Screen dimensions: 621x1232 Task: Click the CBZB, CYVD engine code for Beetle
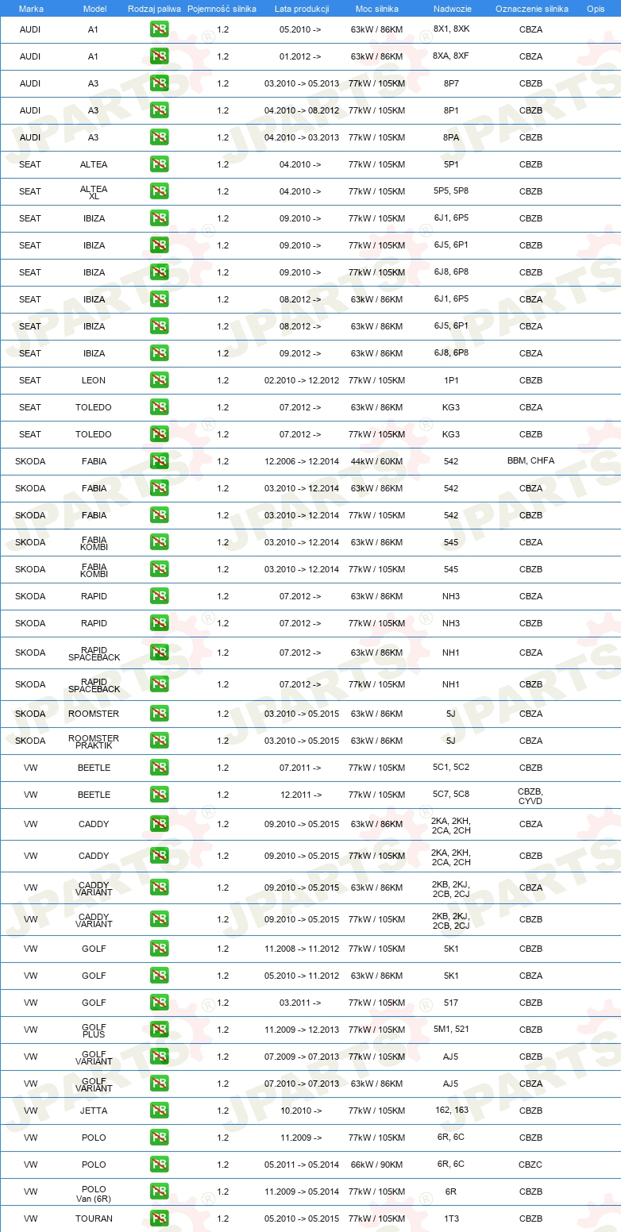(x=531, y=795)
